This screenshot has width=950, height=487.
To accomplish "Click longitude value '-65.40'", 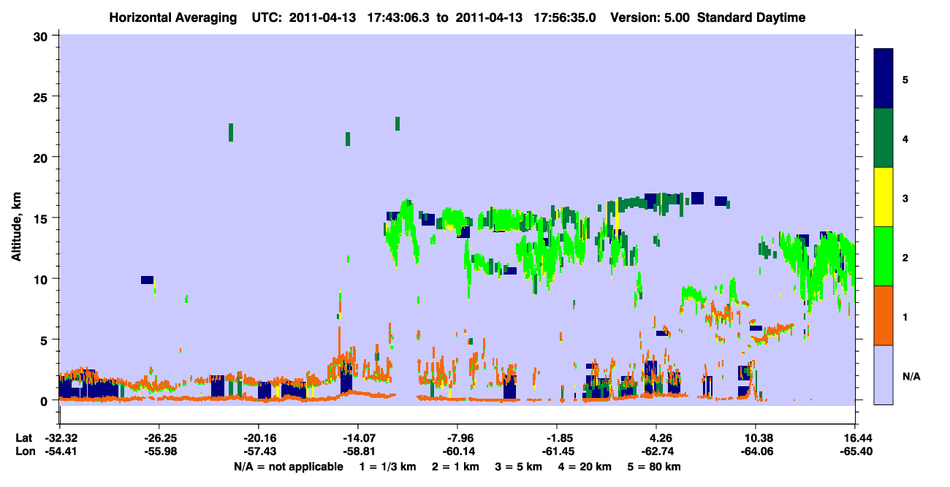I will (x=856, y=451).
